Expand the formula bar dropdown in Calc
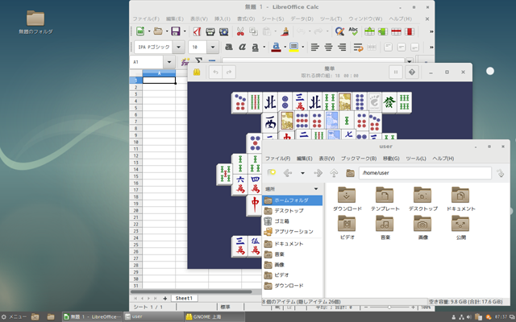 pos(410,61)
